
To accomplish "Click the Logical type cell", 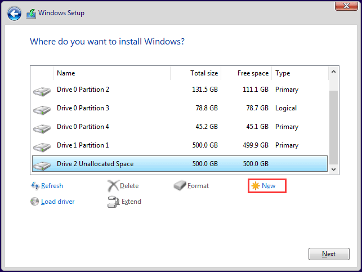I will [286, 108].
